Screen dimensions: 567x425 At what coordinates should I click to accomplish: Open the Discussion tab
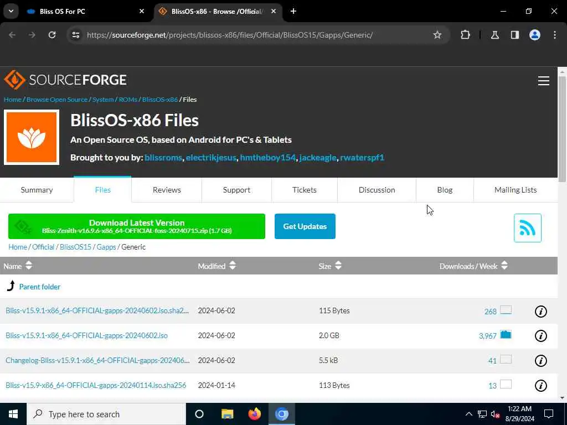click(x=377, y=190)
